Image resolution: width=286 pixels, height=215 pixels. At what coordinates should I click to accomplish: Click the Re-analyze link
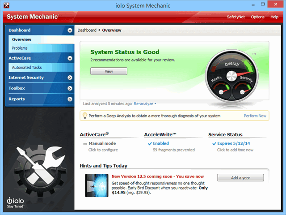pyautogui.click(x=143, y=103)
